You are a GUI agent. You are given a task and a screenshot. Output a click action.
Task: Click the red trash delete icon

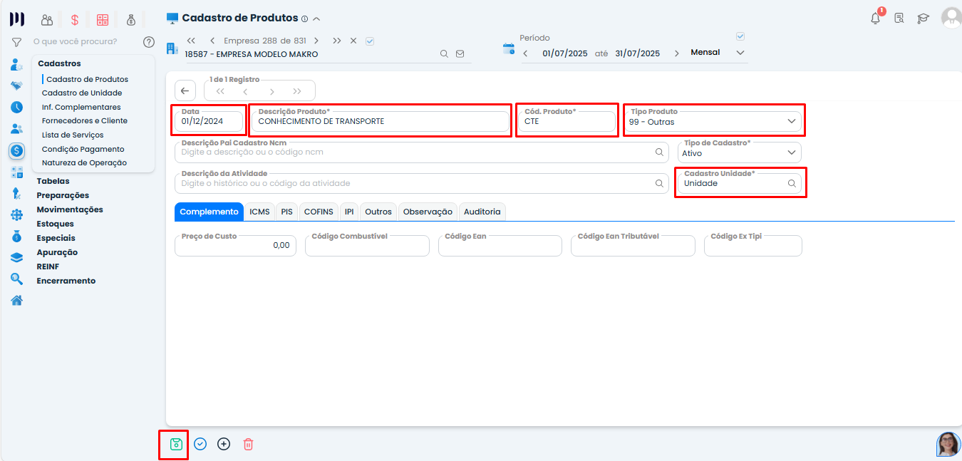click(x=248, y=444)
